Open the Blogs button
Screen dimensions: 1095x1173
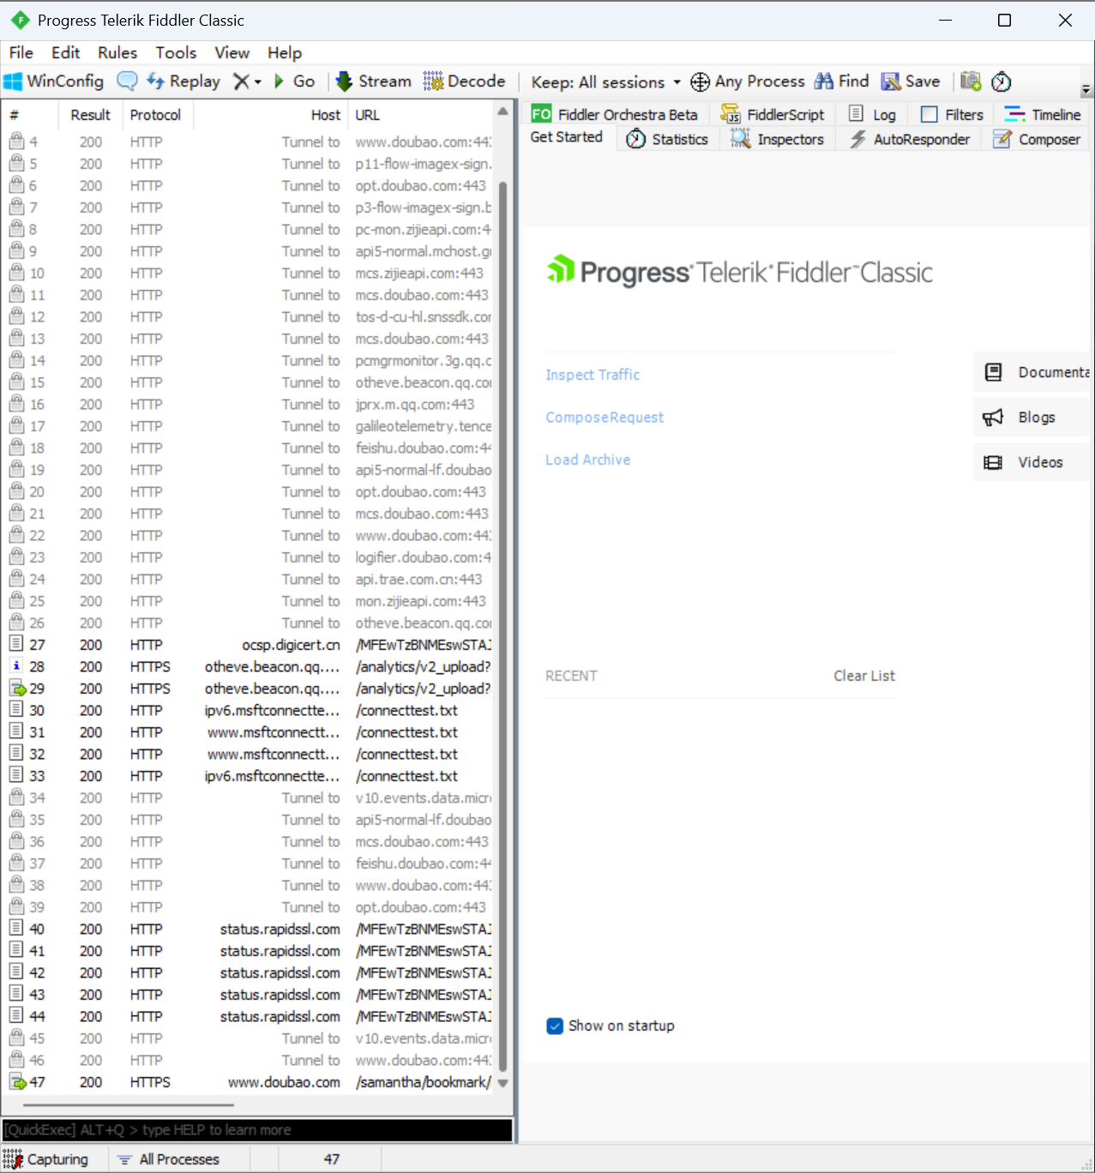[1032, 418]
